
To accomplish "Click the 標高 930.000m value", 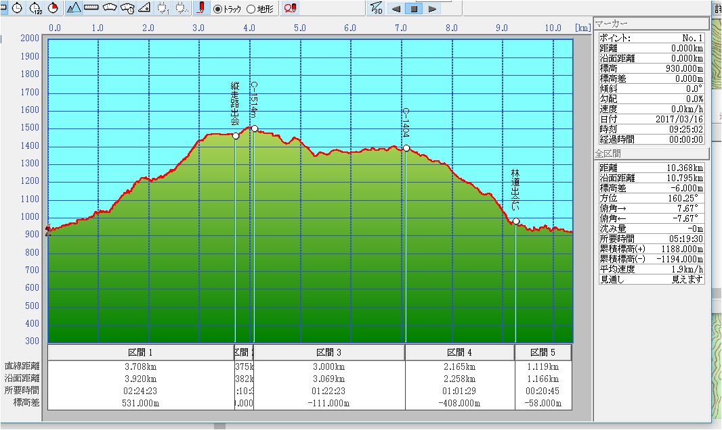I will tap(684, 68).
